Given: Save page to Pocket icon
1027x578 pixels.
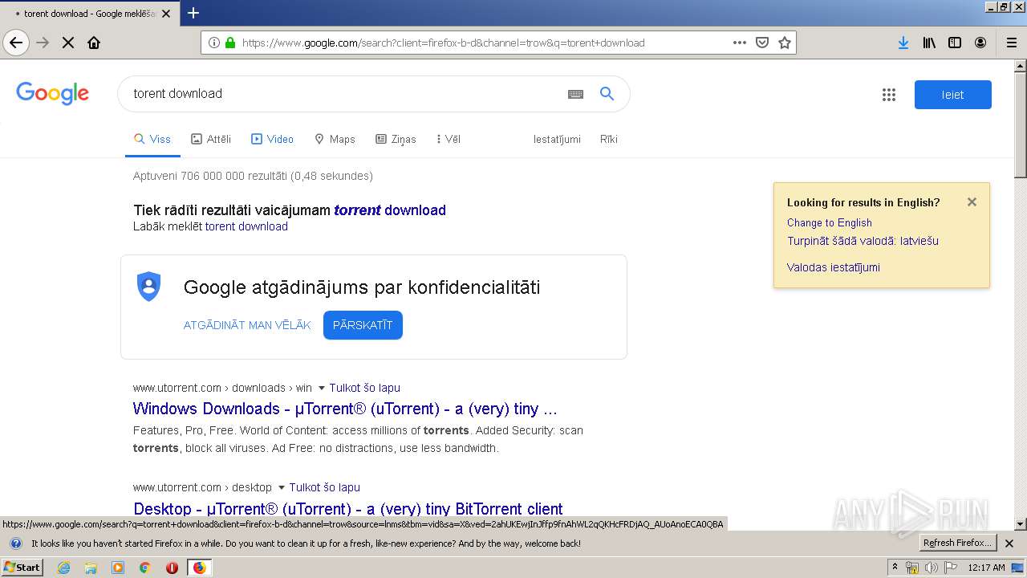Looking at the screenshot, I should (762, 43).
